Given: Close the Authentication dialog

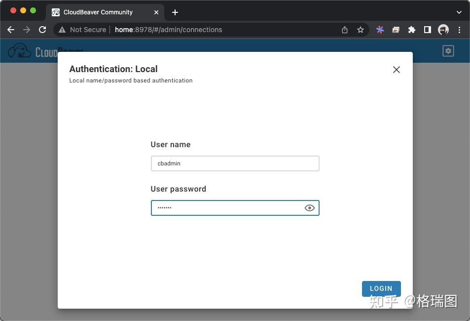Looking at the screenshot, I should coord(396,70).
